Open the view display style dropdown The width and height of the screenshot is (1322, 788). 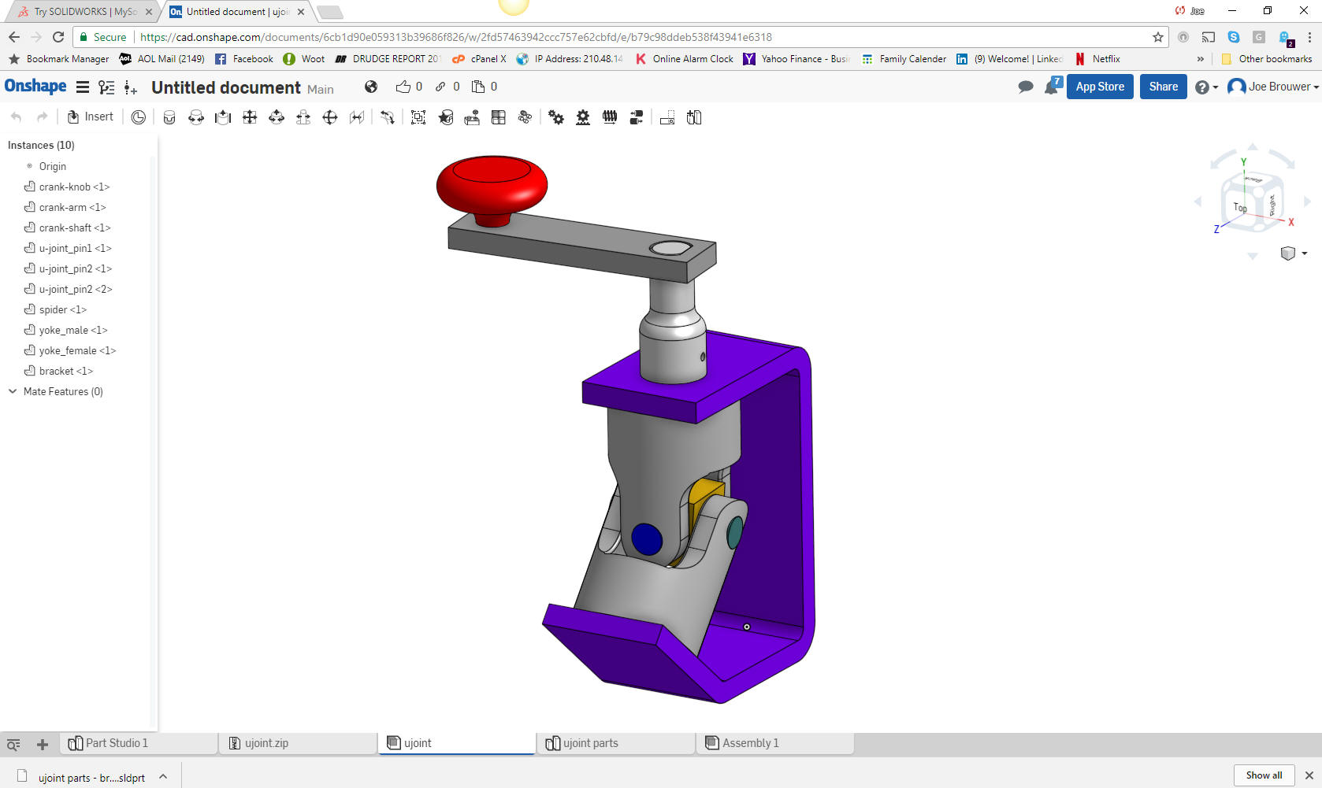1293,253
